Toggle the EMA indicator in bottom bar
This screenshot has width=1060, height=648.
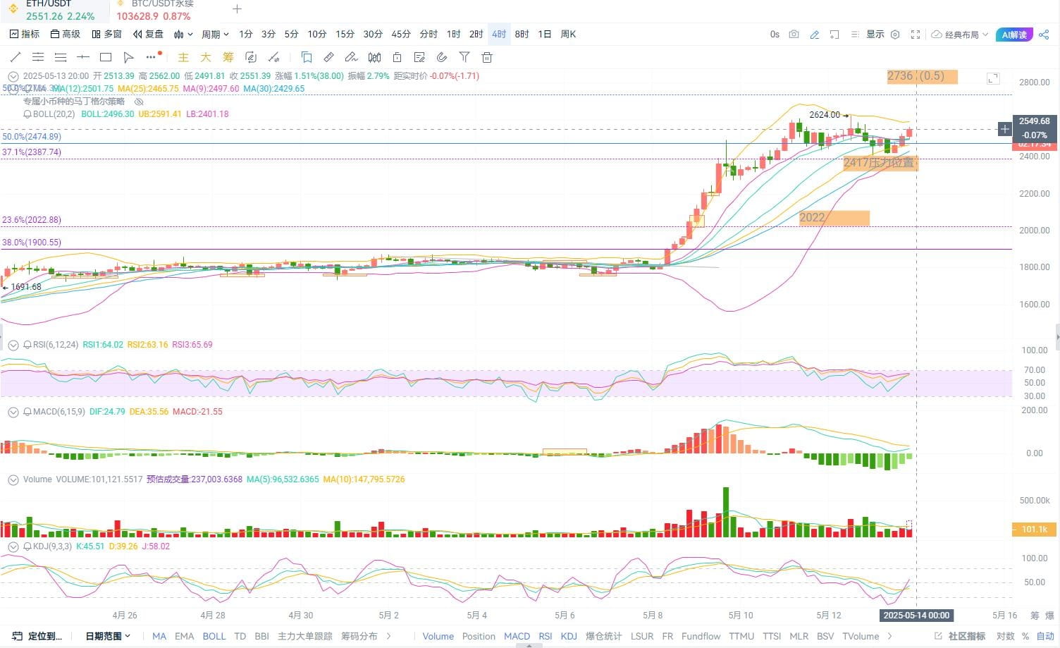pos(184,636)
